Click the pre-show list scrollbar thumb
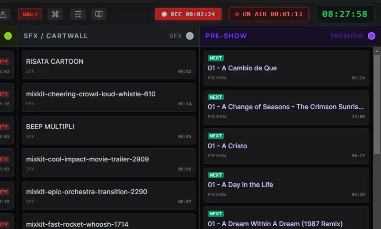This screenshot has width=381, height=229. pyautogui.click(x=377, y=104)
